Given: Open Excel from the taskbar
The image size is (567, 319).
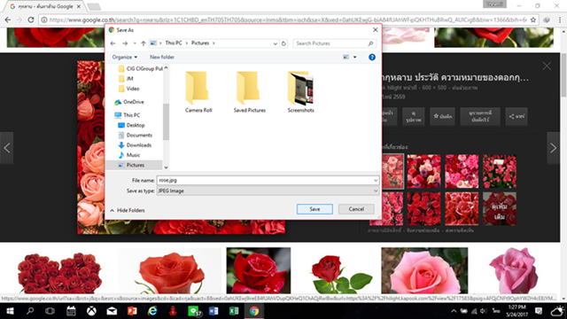Looking at the screenshot, I should coord(234,311).
